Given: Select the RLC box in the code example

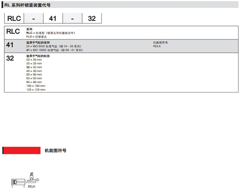Looking at the screenshot, I should [14, 19].
